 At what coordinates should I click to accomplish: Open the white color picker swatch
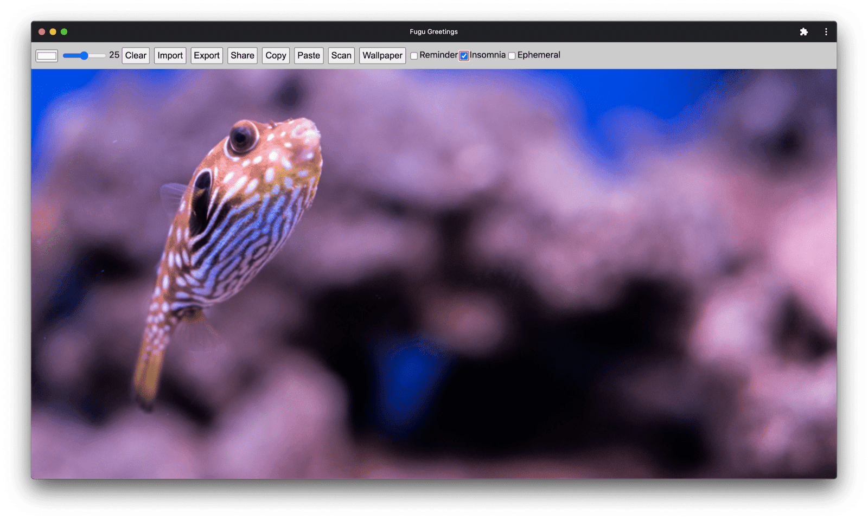coord(47,56)
